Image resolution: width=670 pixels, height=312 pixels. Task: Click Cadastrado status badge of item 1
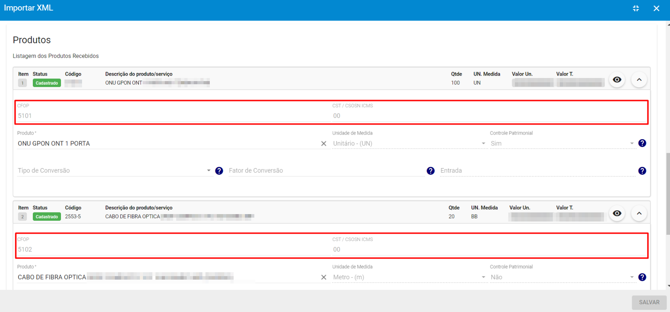[x=47, y=83]
